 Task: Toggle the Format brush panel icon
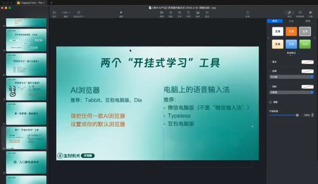(290, 13)
